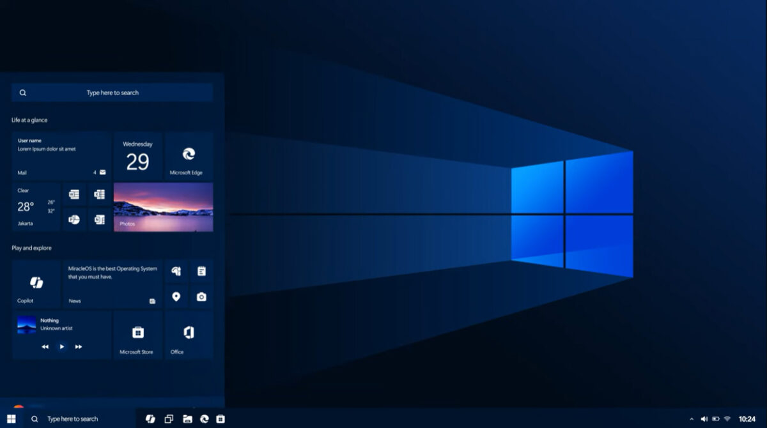This screenshot has width=767, height=428.
Task: Open Mail with 4 unread messages
Action: [61, 172]
